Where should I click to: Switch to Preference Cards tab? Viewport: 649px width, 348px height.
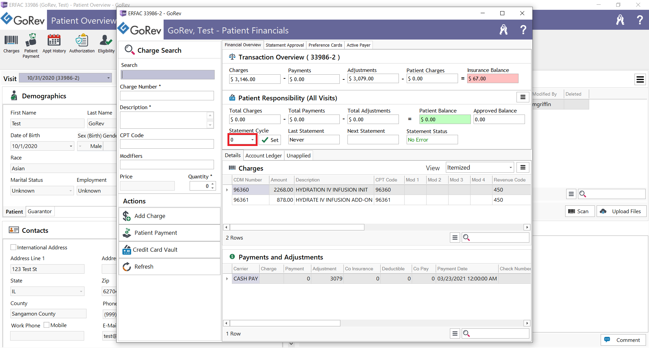325,45
